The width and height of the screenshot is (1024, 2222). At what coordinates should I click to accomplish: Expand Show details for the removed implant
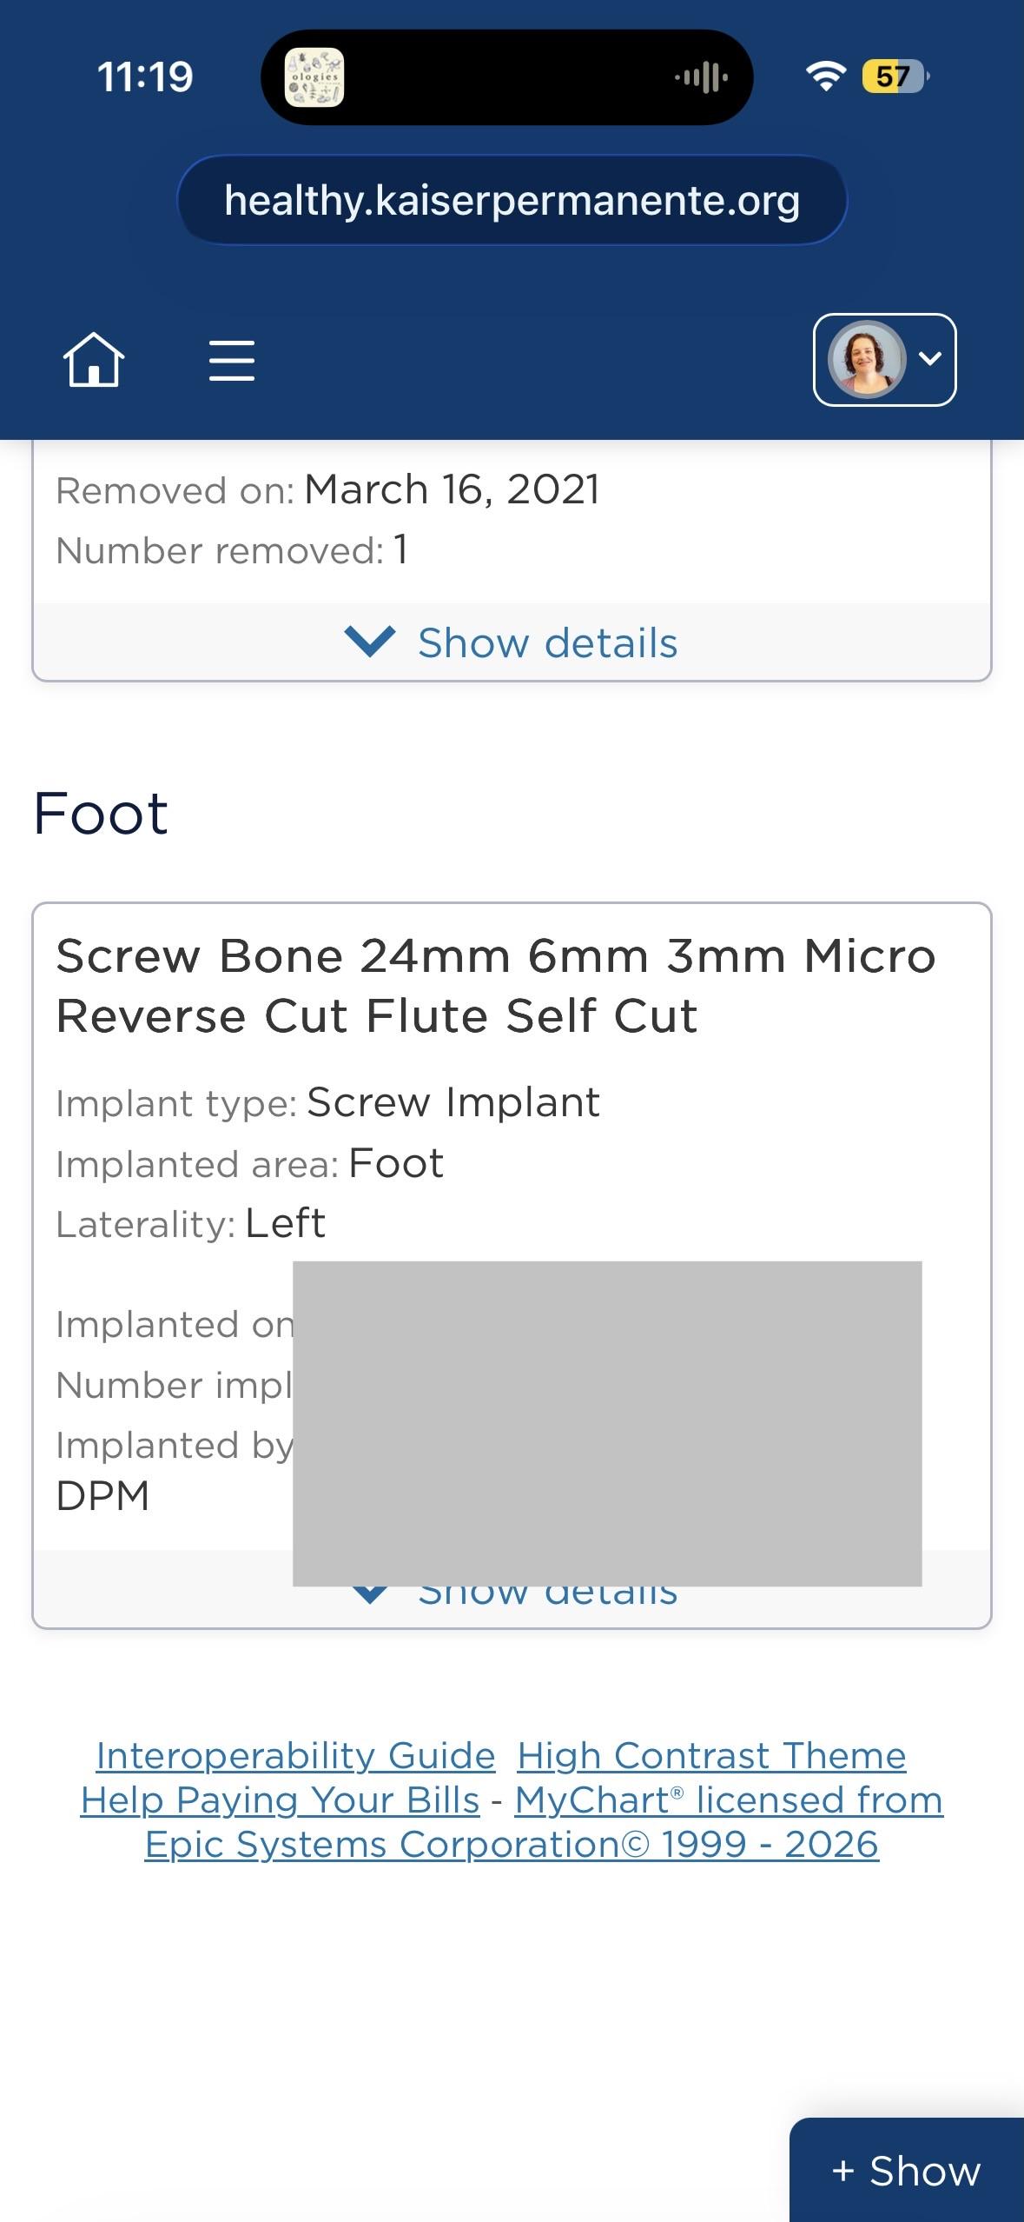point(512,643)
